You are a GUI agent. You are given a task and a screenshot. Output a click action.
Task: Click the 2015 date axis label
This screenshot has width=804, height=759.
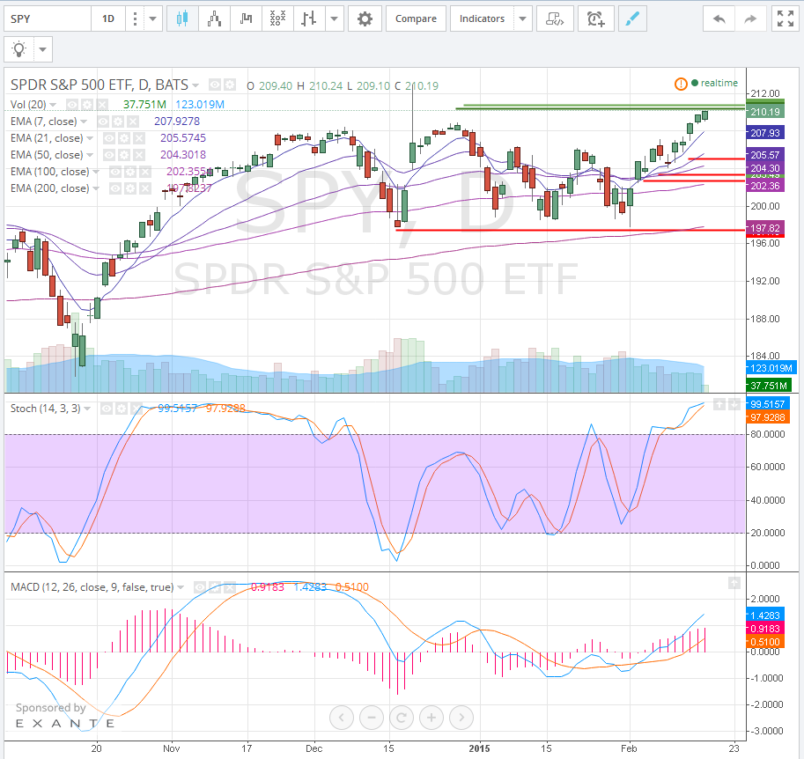[x=479, y=748]
